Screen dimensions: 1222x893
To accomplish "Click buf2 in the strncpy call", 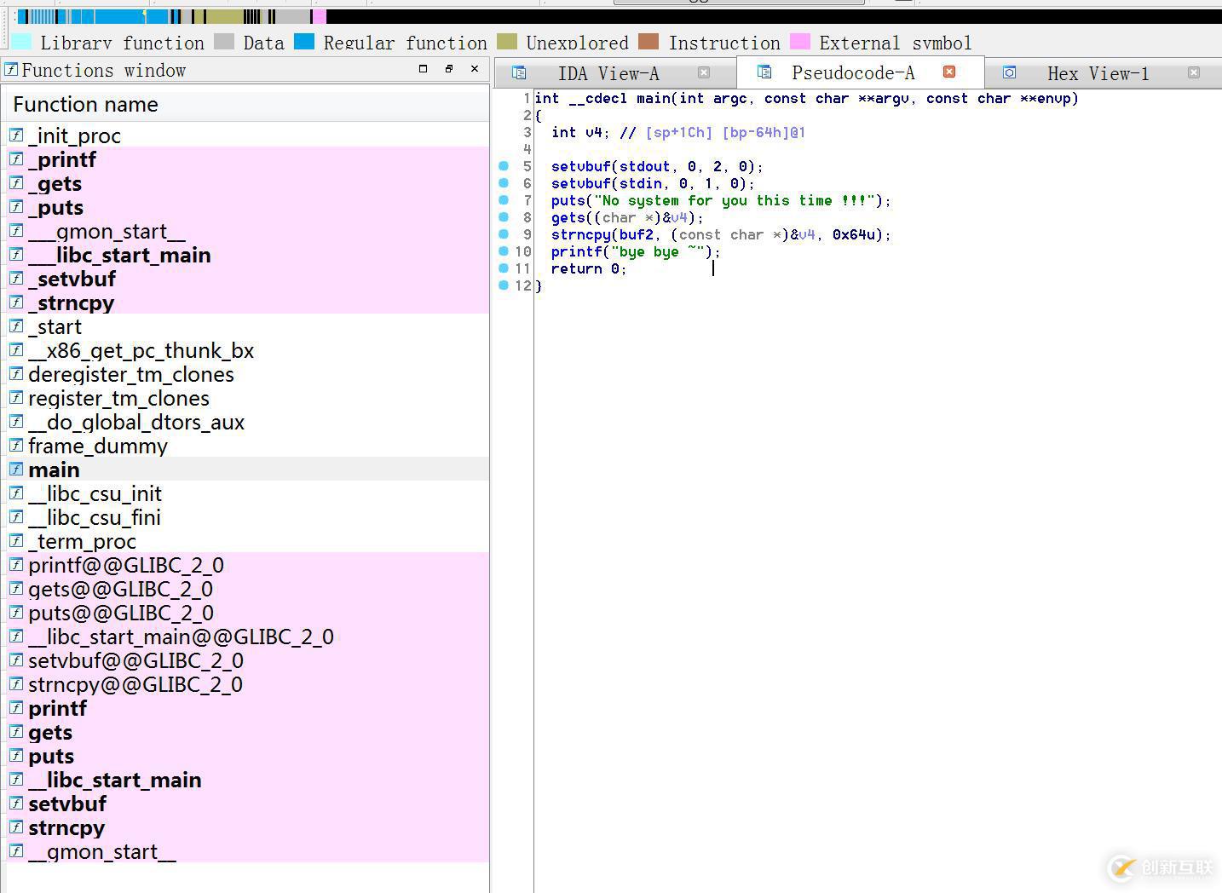I will pos(636,234).
